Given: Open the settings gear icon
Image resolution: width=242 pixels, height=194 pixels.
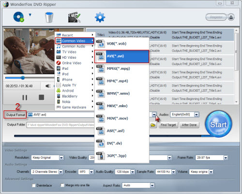Looking at the screenshot, I should (100, 17).
